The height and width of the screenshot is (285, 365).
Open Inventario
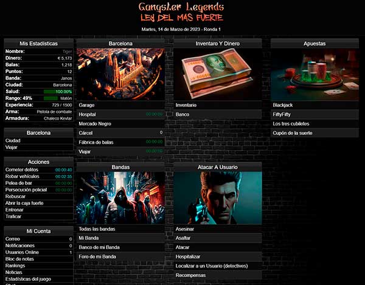coord(218,105)
